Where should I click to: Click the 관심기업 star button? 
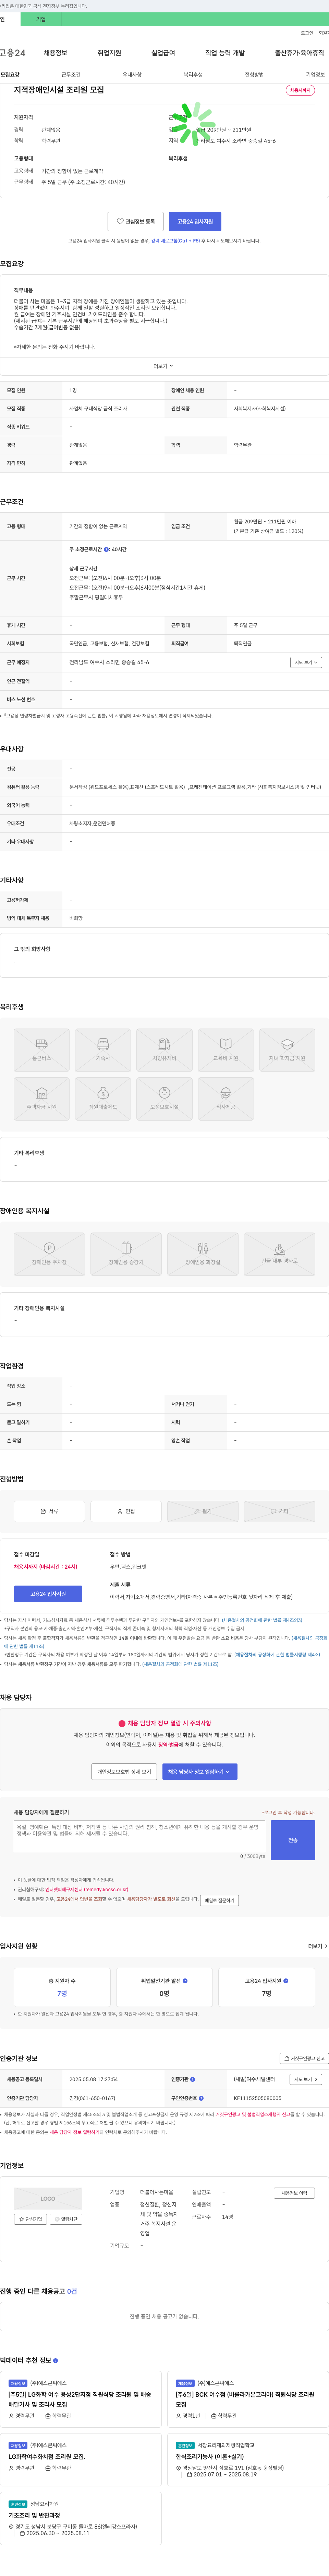[x=31, y=2219]
